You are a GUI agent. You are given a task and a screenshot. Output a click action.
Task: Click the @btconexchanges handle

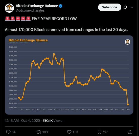point(30,10)
